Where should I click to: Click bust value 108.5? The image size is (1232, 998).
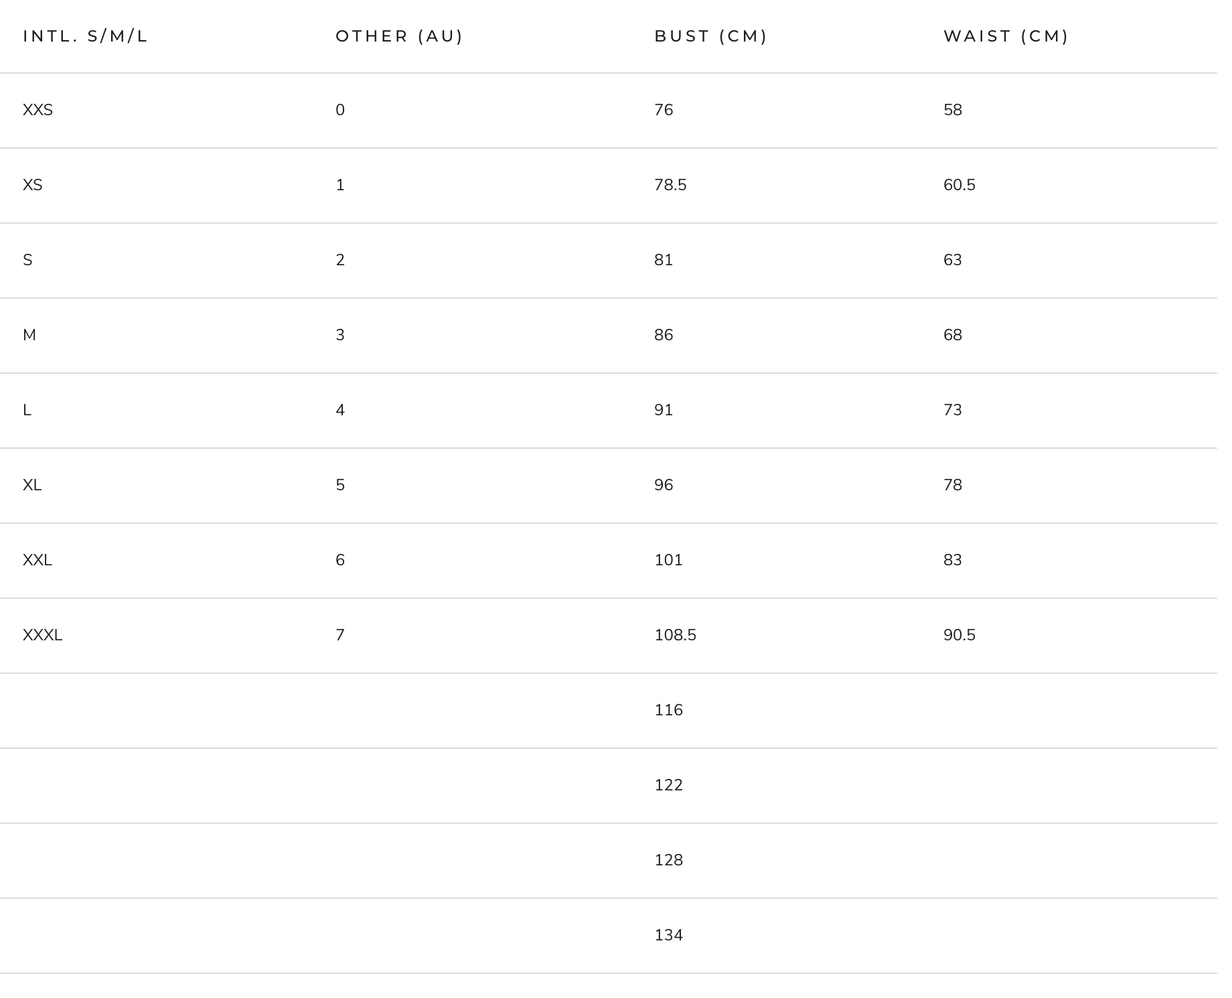[675, 635]
